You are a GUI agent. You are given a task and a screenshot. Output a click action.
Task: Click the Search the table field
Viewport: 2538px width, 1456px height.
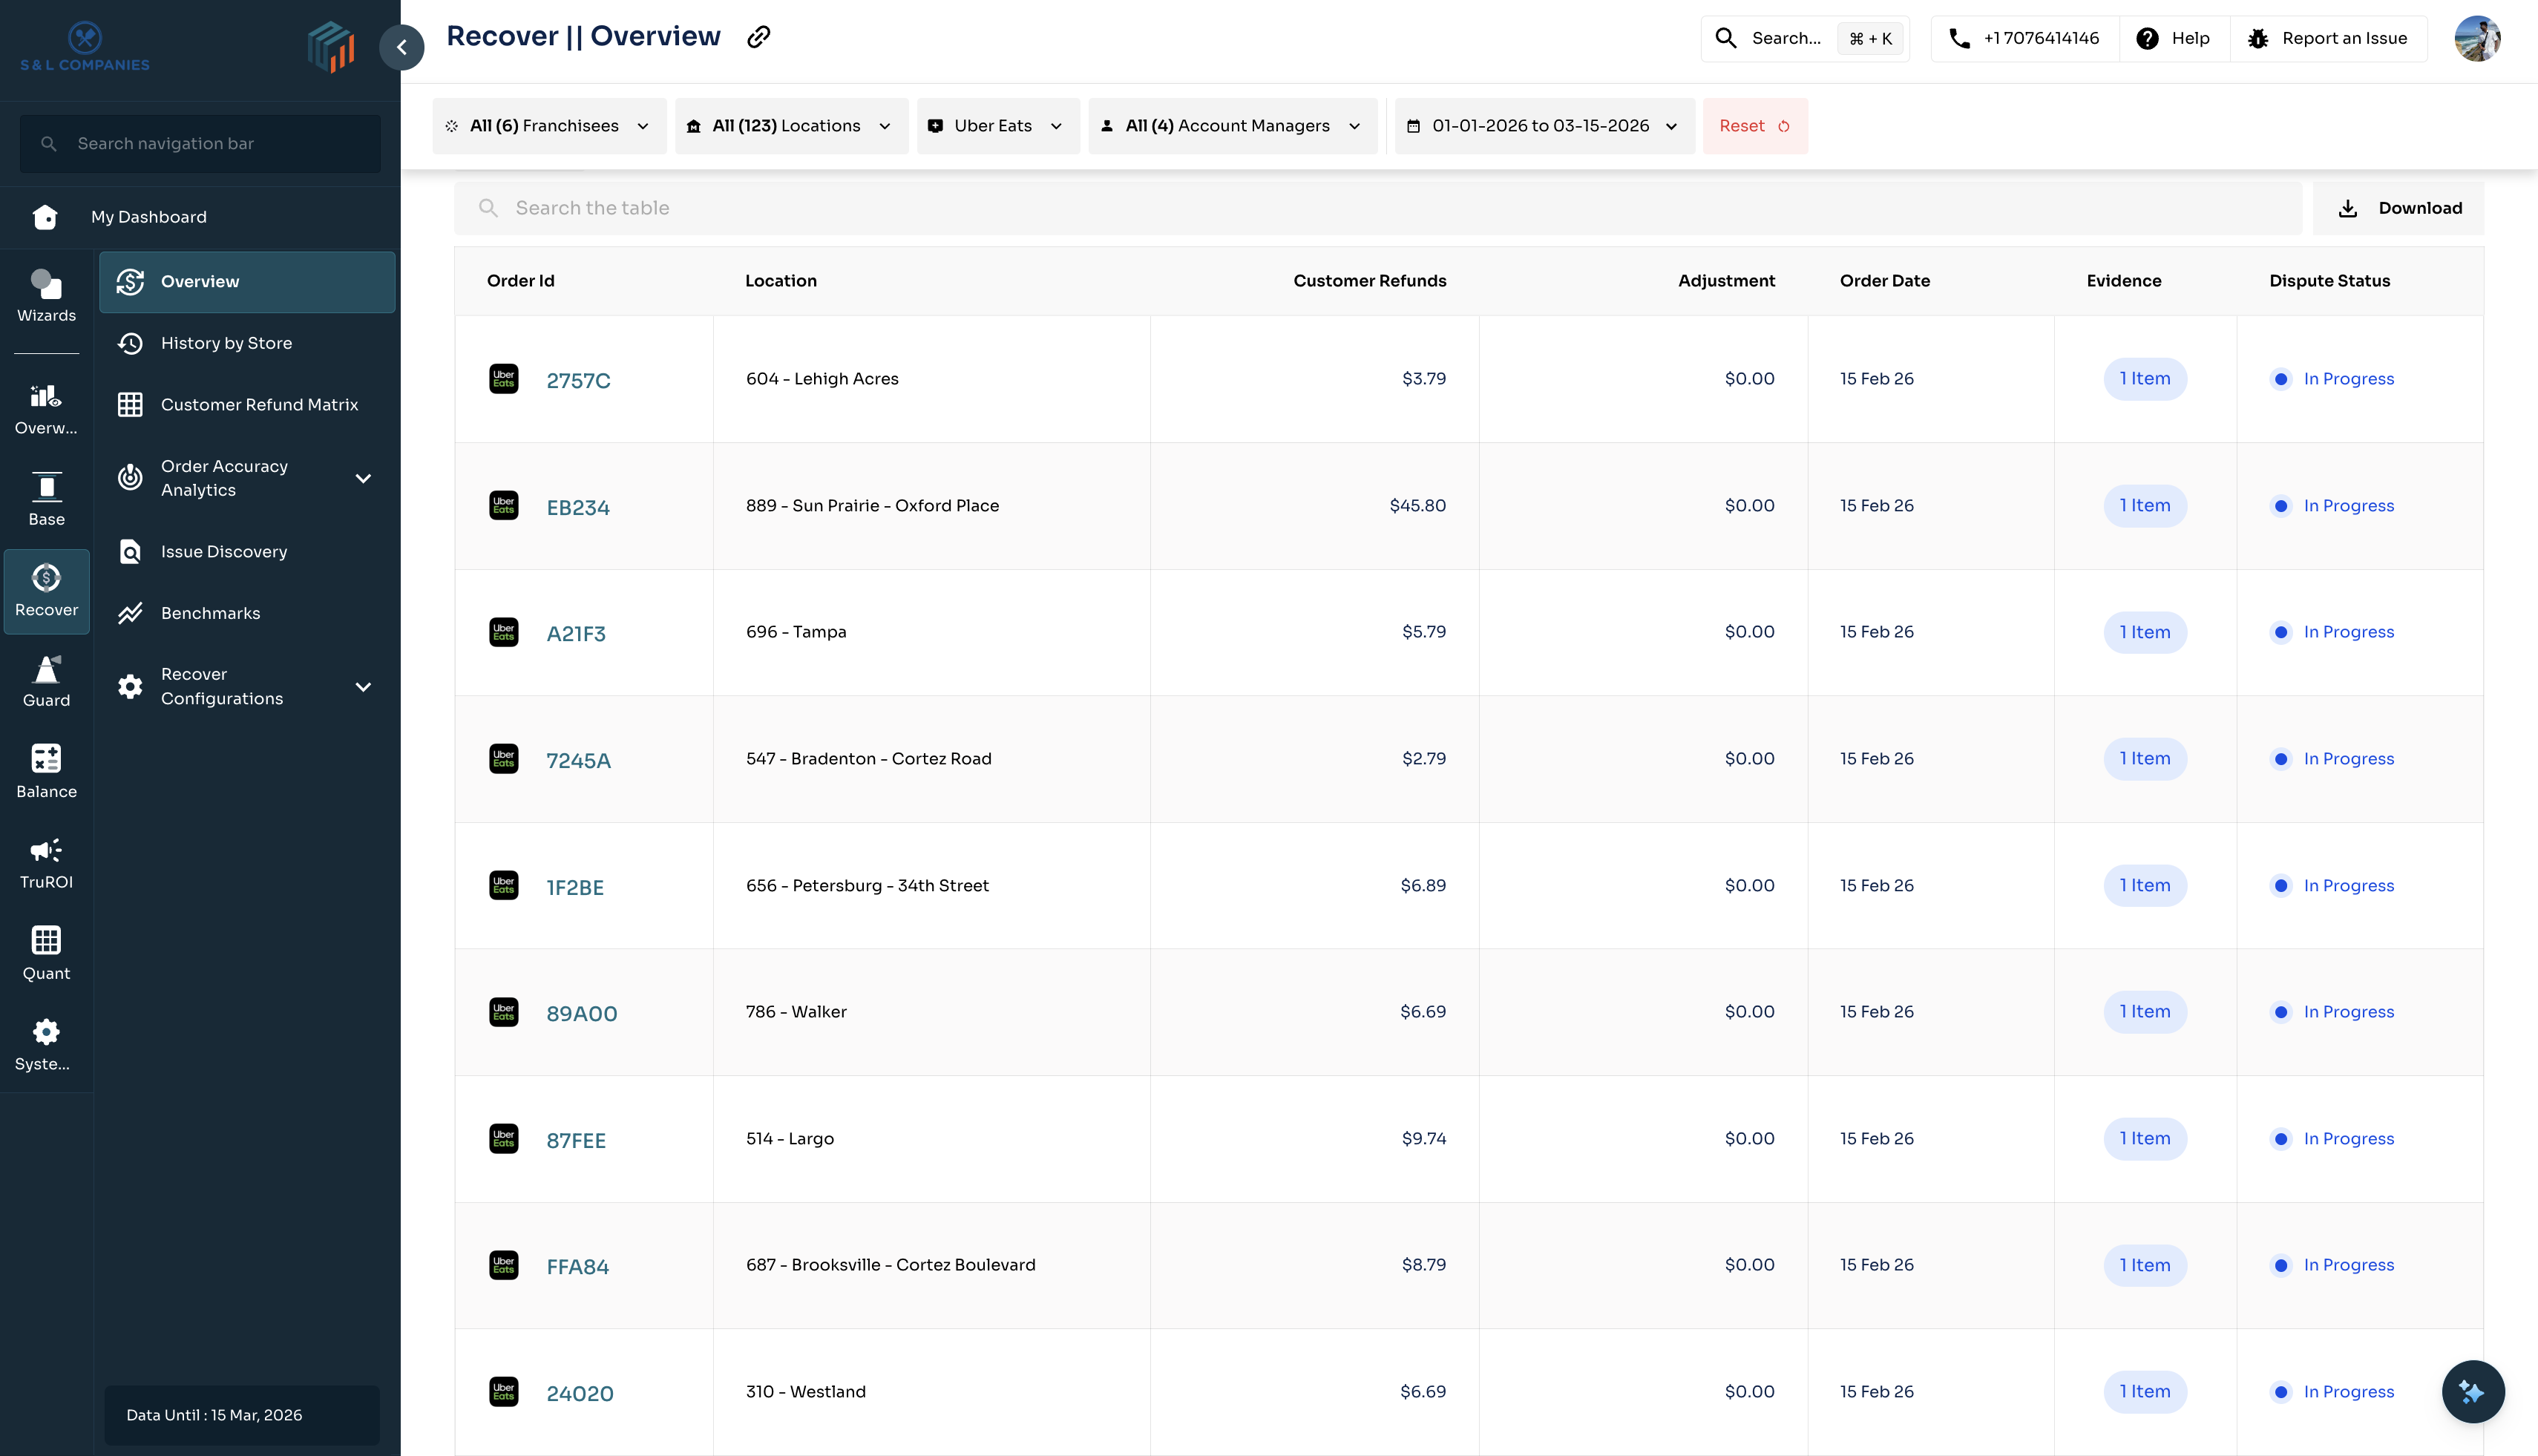pyautogui.click(x=1380, y=208)
